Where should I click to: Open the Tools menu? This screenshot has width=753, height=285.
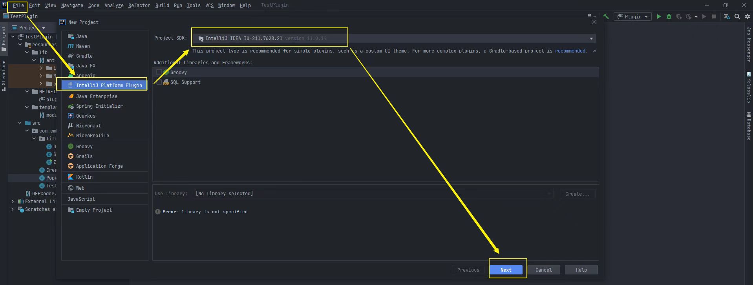click(194, 5)
